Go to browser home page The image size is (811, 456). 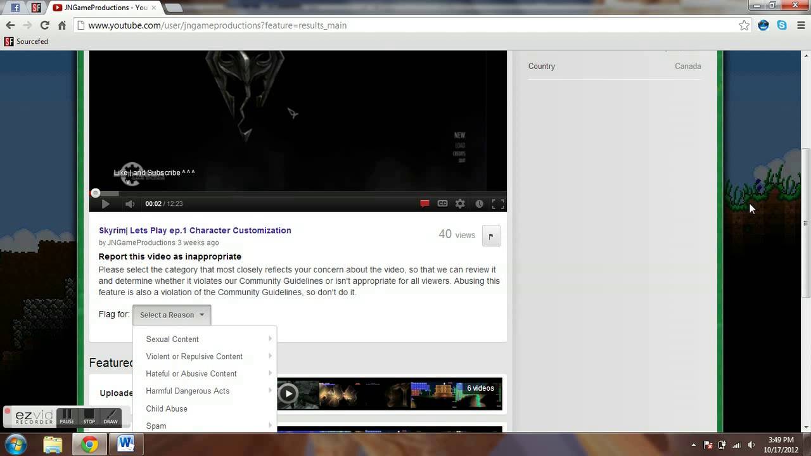point(61,25)
